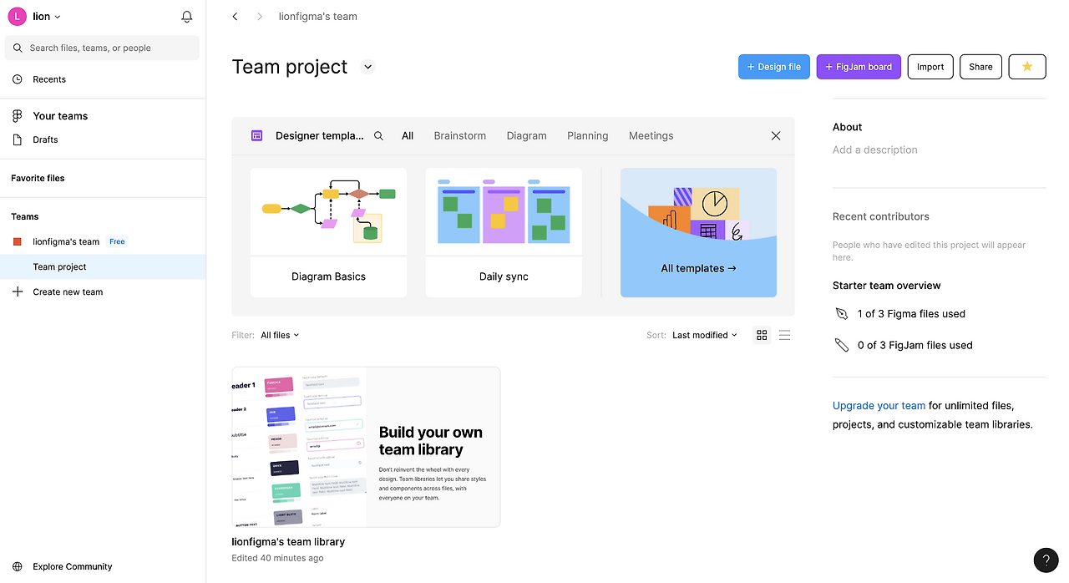Viewport: 1069px width, 583px height.
Task: Click the Designer templates category icon
Action: (x=257, y=135)
